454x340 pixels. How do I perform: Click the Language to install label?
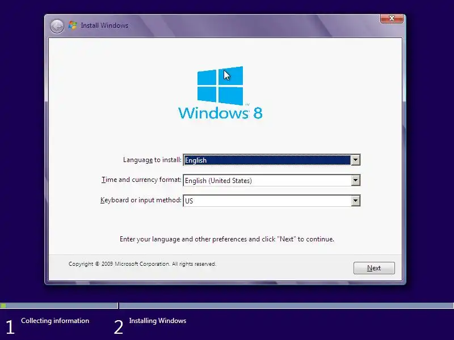(152, 160)
